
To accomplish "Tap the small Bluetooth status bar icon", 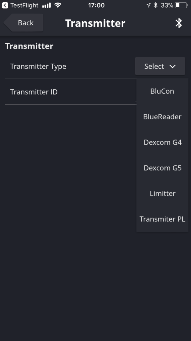I will [x=156, y=5].
